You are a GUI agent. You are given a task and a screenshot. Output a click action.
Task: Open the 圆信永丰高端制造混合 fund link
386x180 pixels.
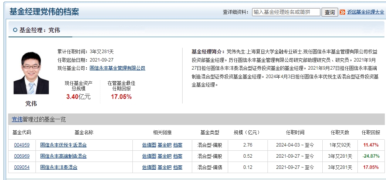point(64,156)
